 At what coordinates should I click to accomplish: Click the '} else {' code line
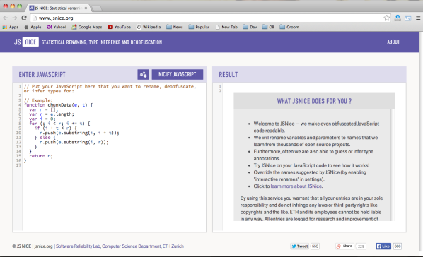point(45,138)
